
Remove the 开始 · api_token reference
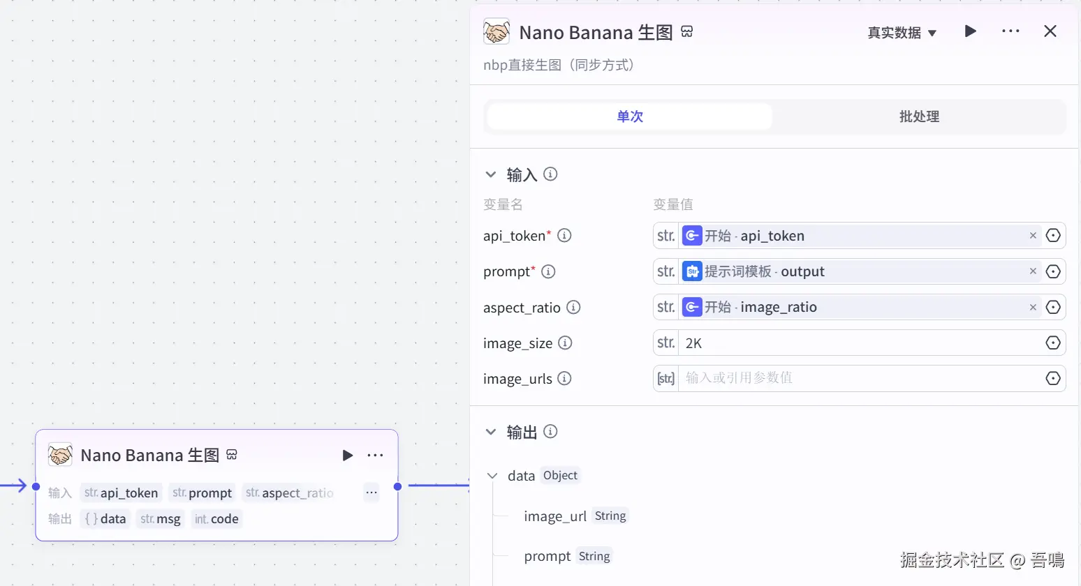point(1033,236)
